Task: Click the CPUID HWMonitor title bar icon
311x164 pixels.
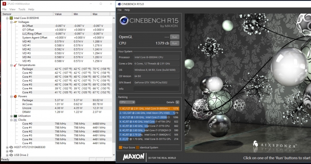Action: pyautogui.click(x=4, y=4)
